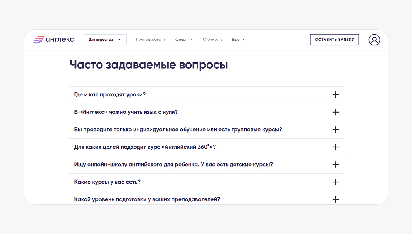Image resolution: width=412 pixels, height=234 pixels.
Task: Expand the Еще menu
Action: tap(239, 40)
